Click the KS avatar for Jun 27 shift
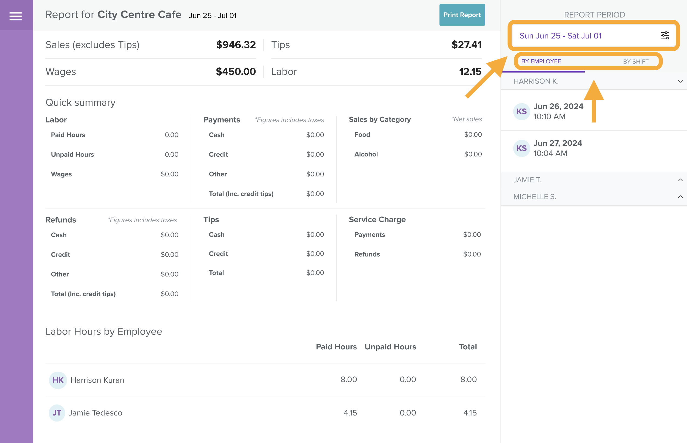This screenshot has width=687, height=443. (521, 148)
